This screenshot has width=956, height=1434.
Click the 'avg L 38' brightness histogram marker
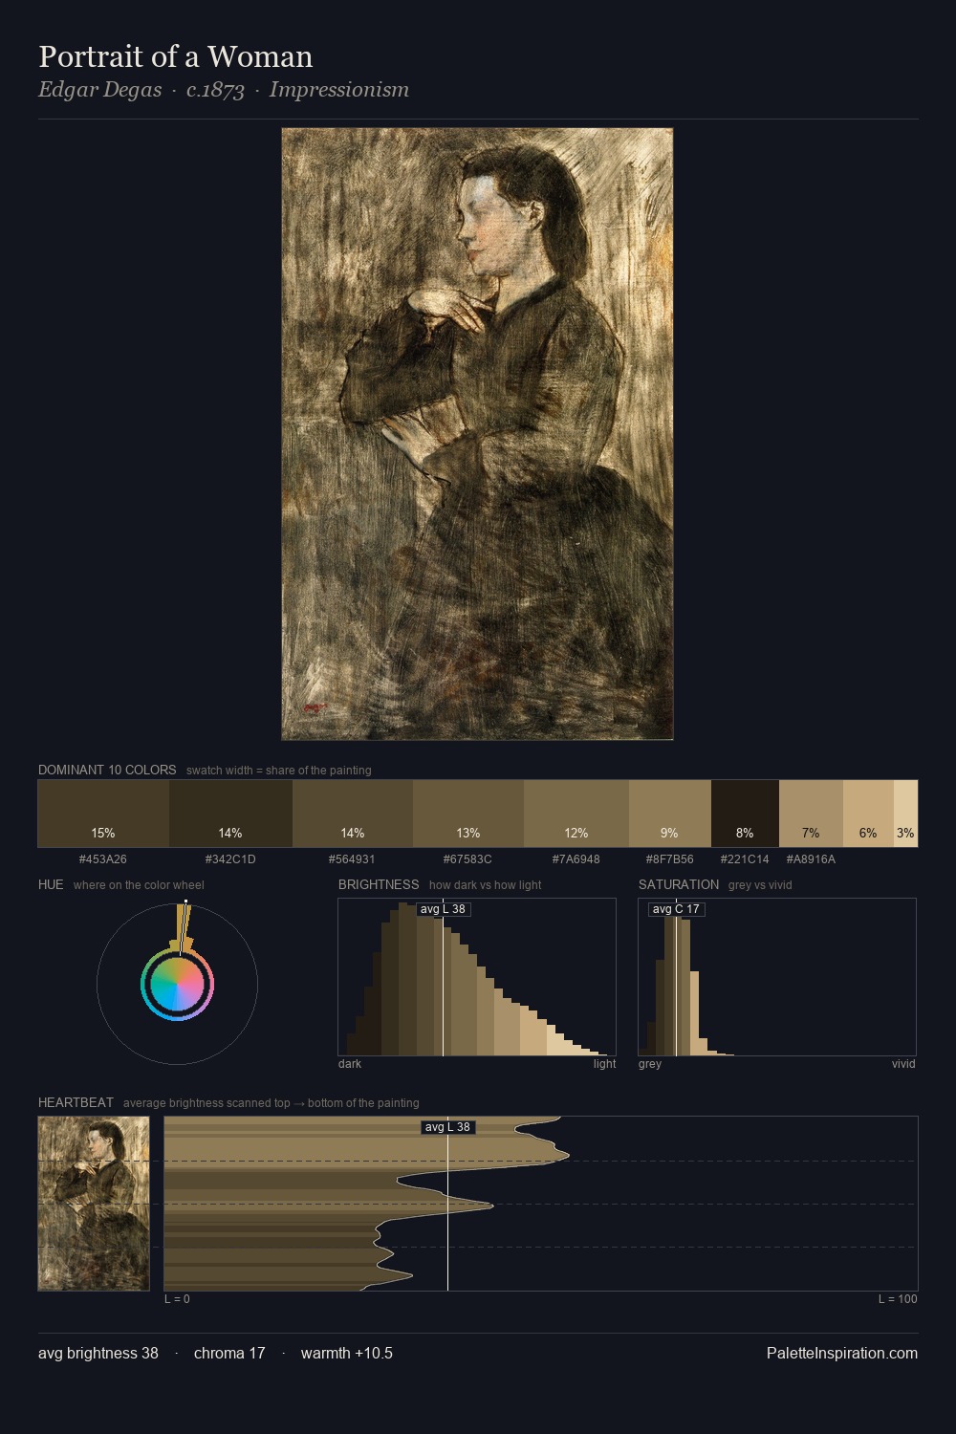point(443,909)
